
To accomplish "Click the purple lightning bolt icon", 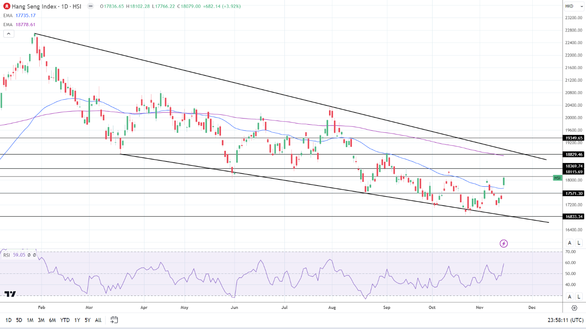I will 504,244.
